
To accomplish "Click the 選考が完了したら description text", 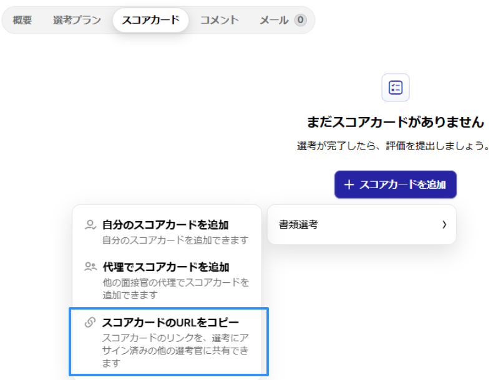I will pos(392,146).
